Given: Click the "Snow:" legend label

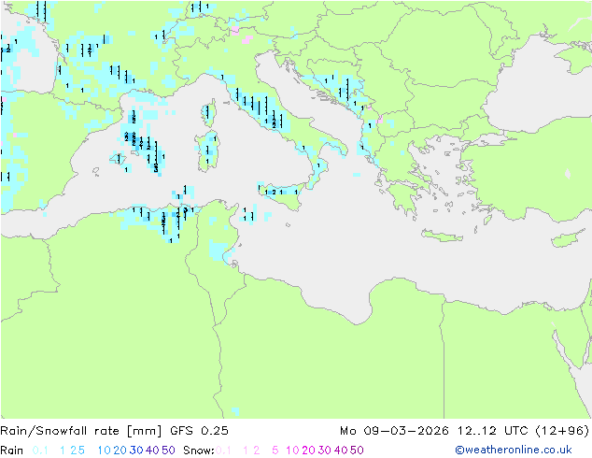Looking at the screenshot, I should 199,451.
